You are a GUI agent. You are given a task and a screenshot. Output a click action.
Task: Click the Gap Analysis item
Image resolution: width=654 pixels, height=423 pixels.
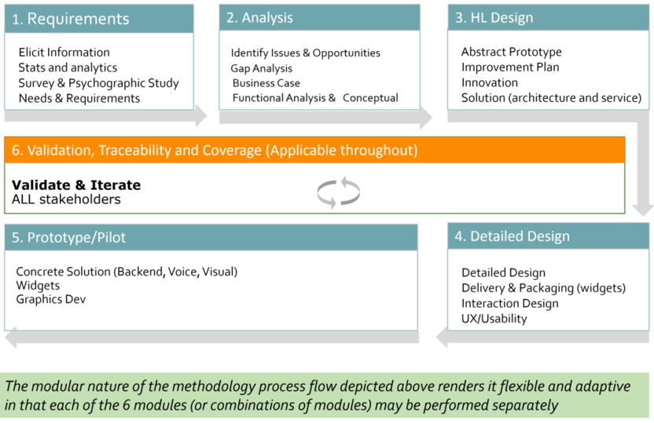click(x=262, y=68)
